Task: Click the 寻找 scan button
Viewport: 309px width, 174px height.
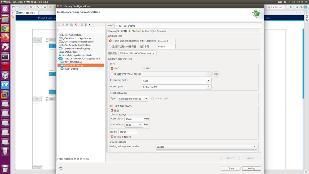Action: click(x=216, y=74)
